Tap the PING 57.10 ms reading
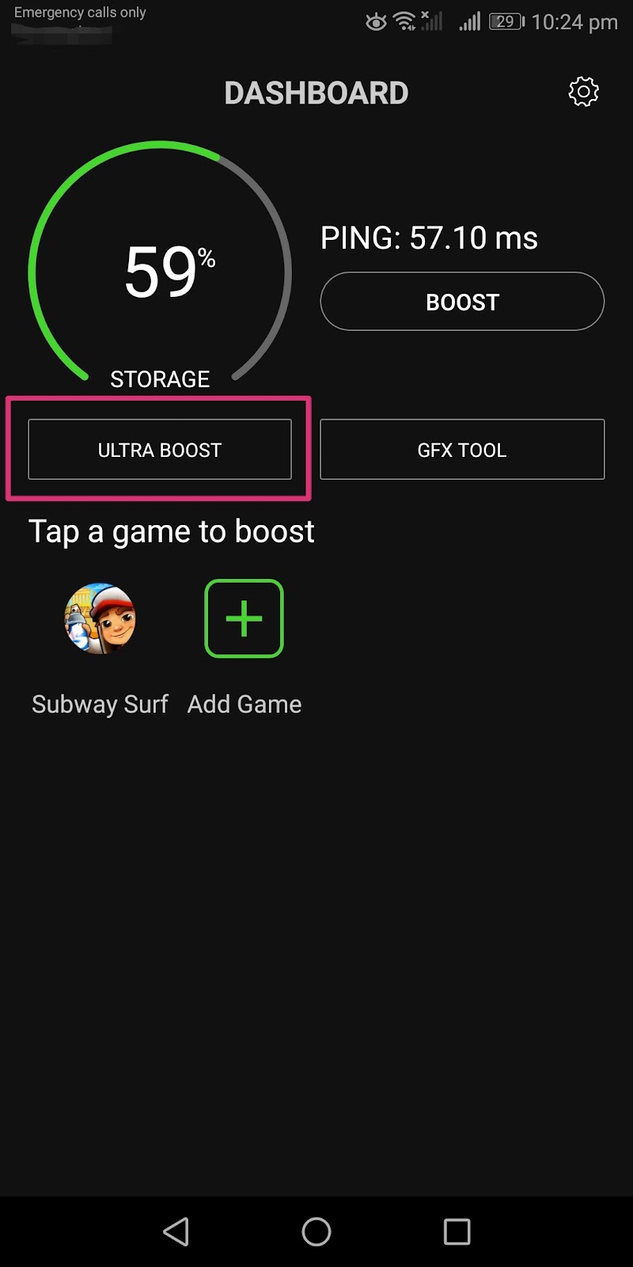This screenshot has width=633, height=1267. coord(429,238)
